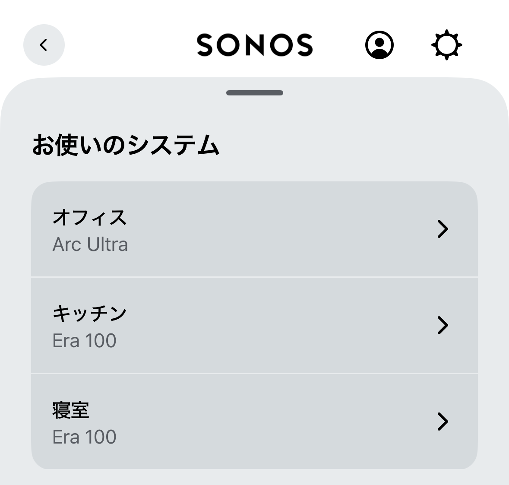509x485 pixels.
Task: Click Era 100 under 寝室
Action: 84,437
